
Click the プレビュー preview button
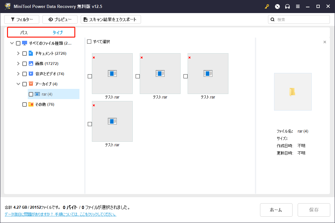(x=60, y=19)
